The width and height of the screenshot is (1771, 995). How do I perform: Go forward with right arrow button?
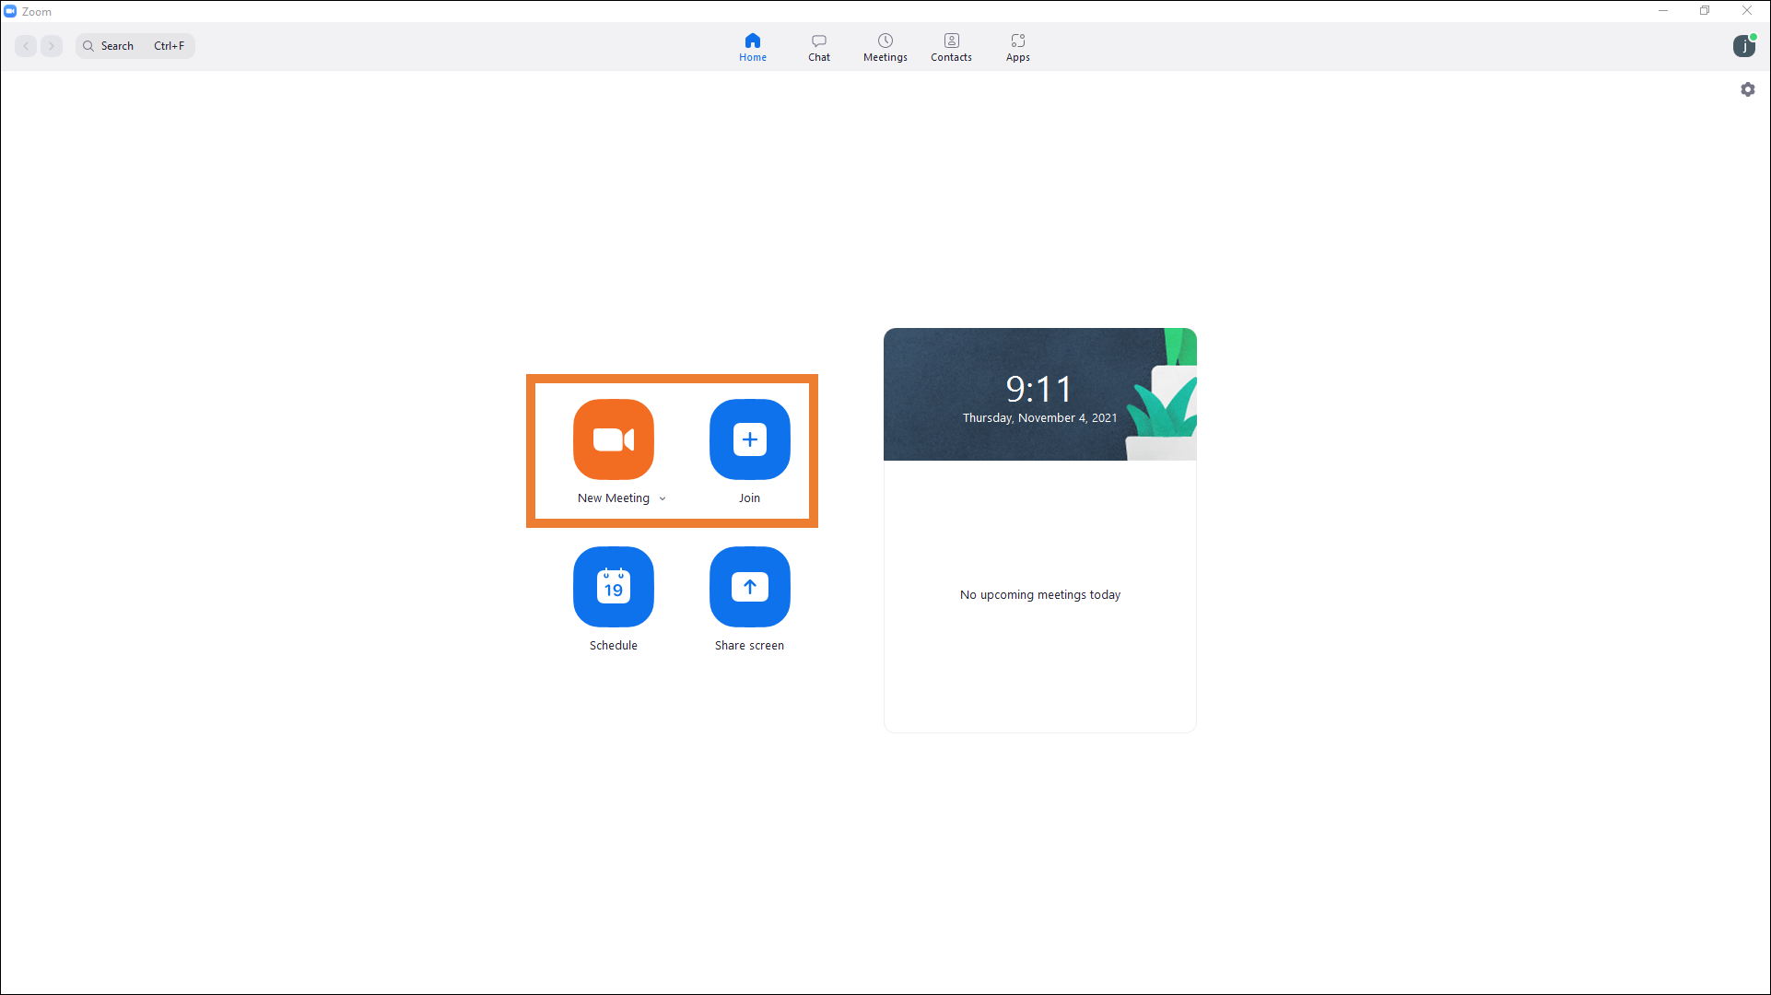click(x=52, y=46)
